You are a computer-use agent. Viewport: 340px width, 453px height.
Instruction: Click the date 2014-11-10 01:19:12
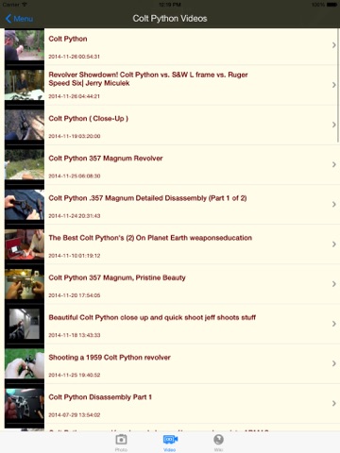75,256
